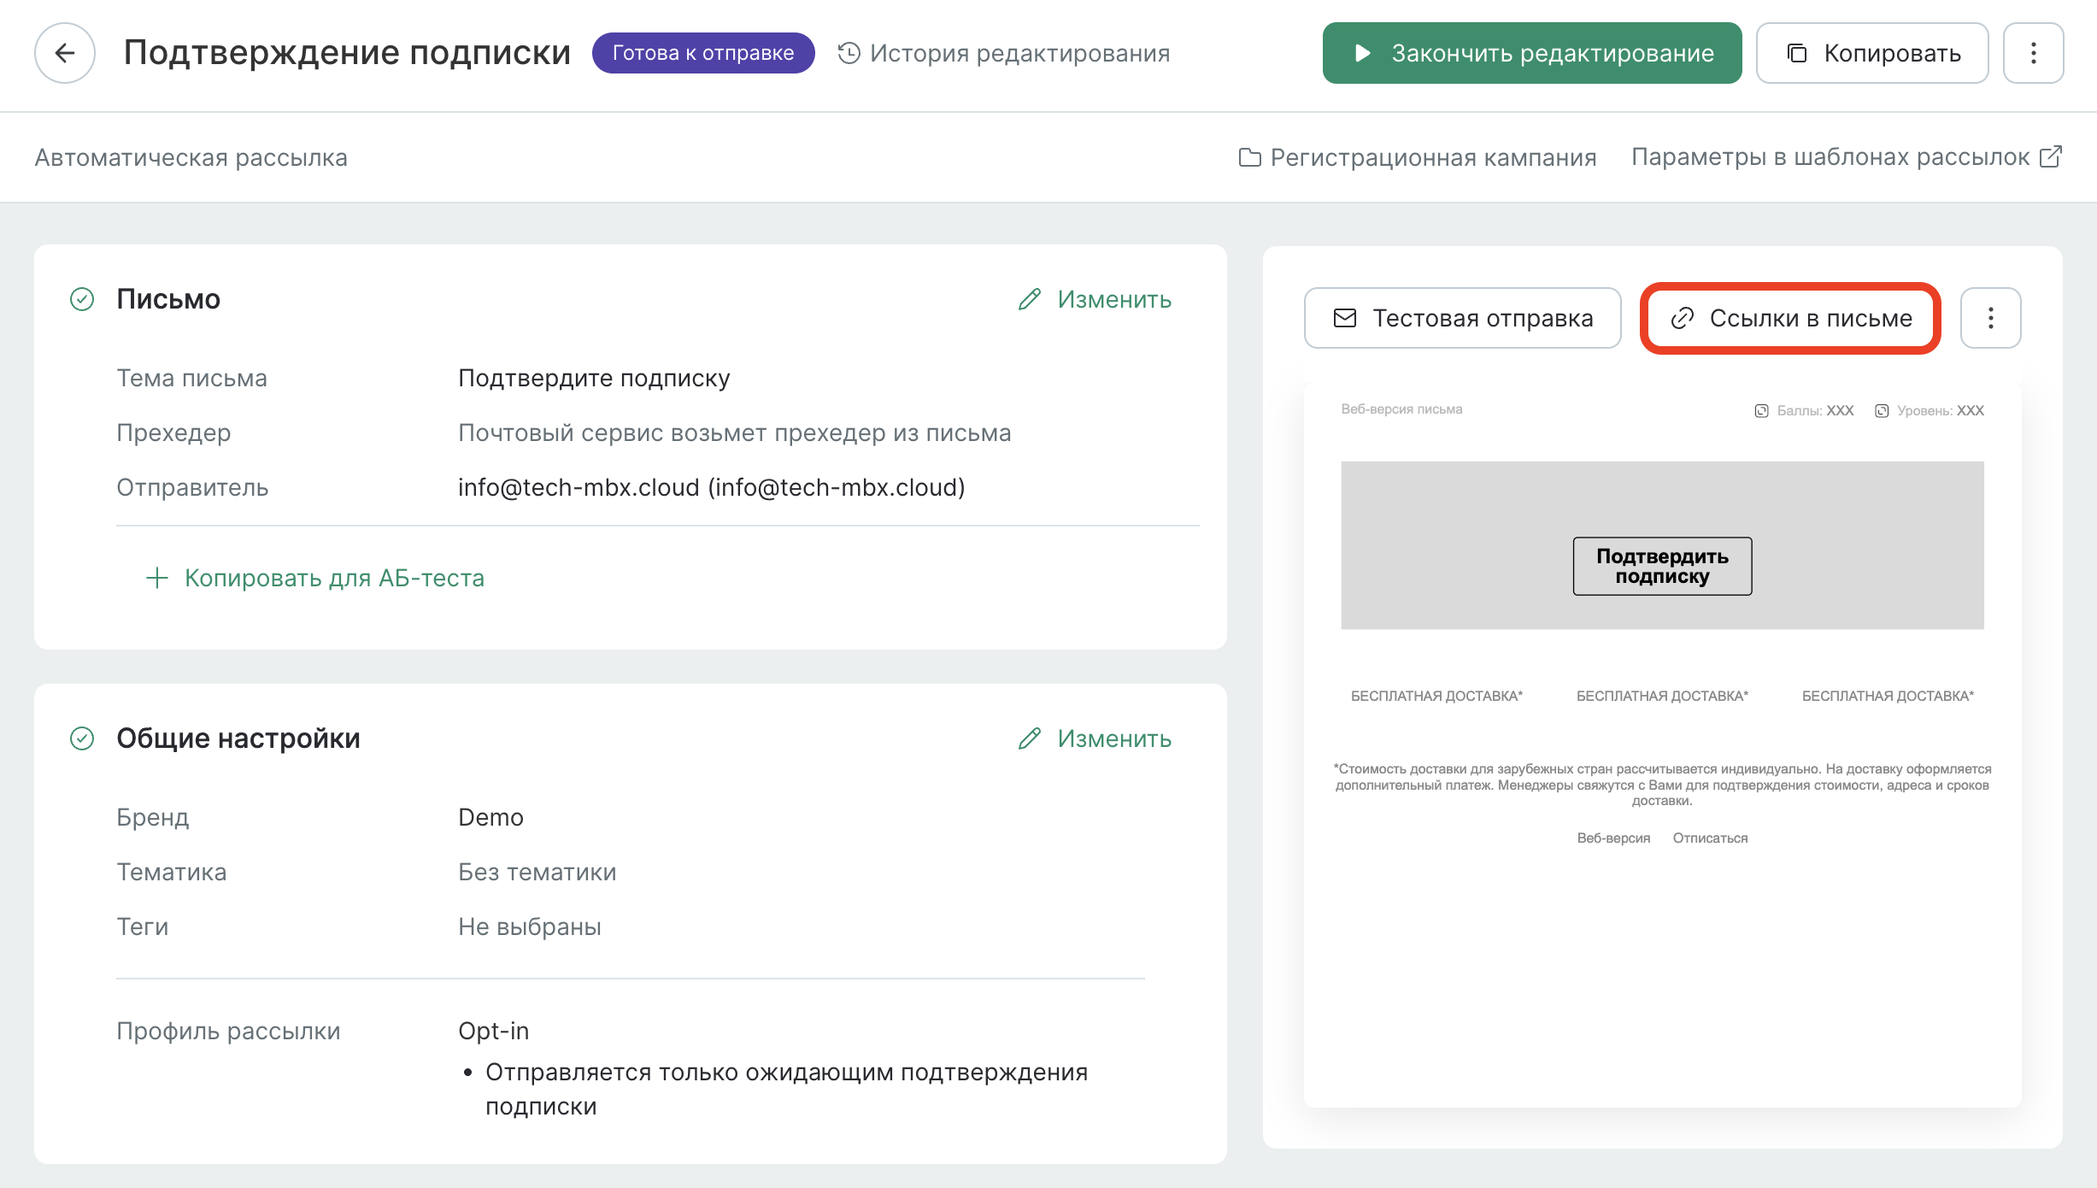Click the green checkmark beside Письмо

(x=82, y=299)
